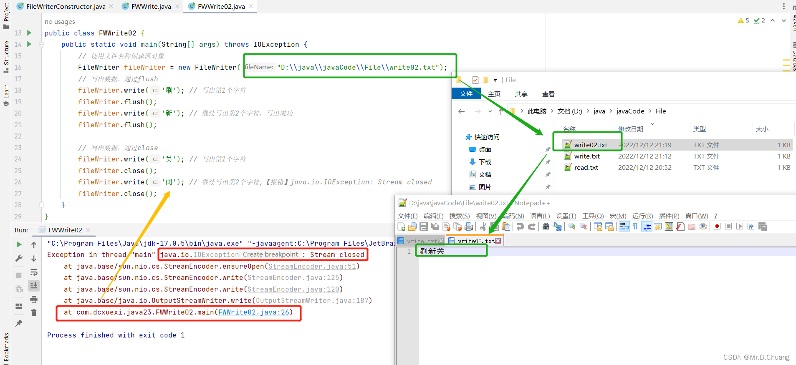Go back in File Explorer
The image size is (796, 365).
(461, 111)
